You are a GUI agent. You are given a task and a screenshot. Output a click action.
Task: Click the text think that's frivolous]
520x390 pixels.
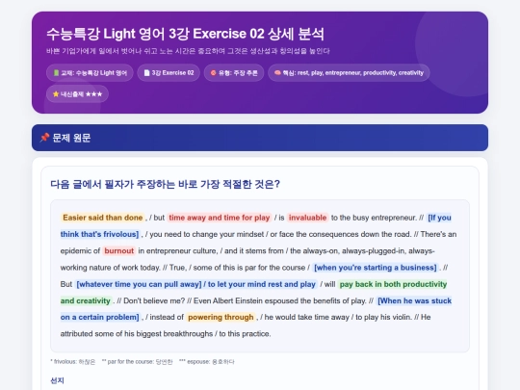click(x=99, y=234)
